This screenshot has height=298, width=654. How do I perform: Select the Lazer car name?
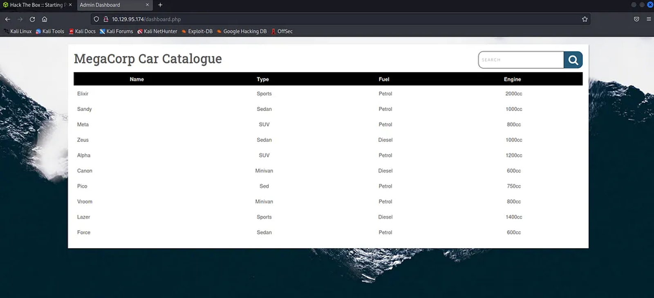pyautogui.click(x=83, y=217)
